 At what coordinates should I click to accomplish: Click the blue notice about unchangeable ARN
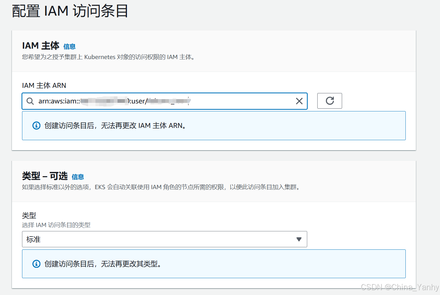tap(214, 125)
